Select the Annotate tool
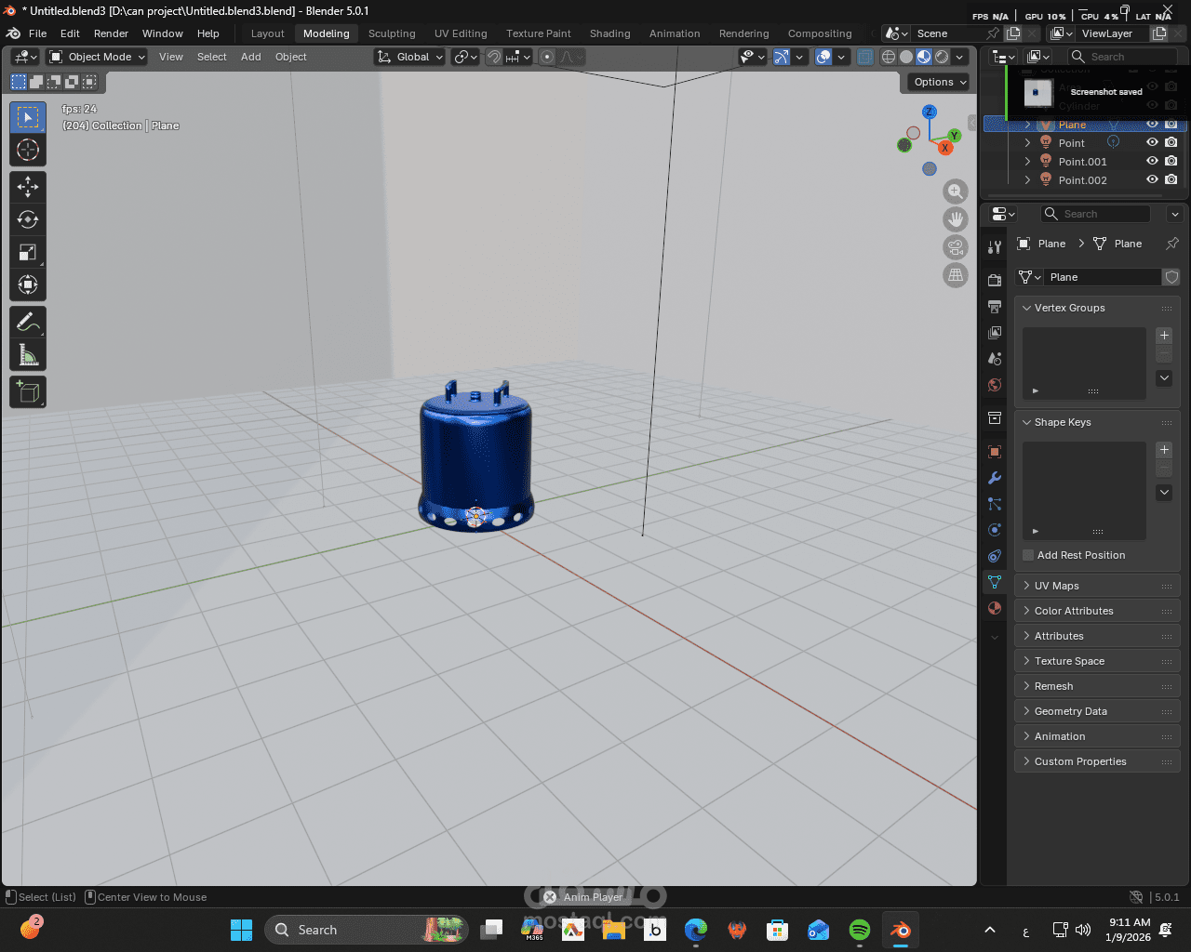The height and width of the screenshot is (952, 1191). 28,322
